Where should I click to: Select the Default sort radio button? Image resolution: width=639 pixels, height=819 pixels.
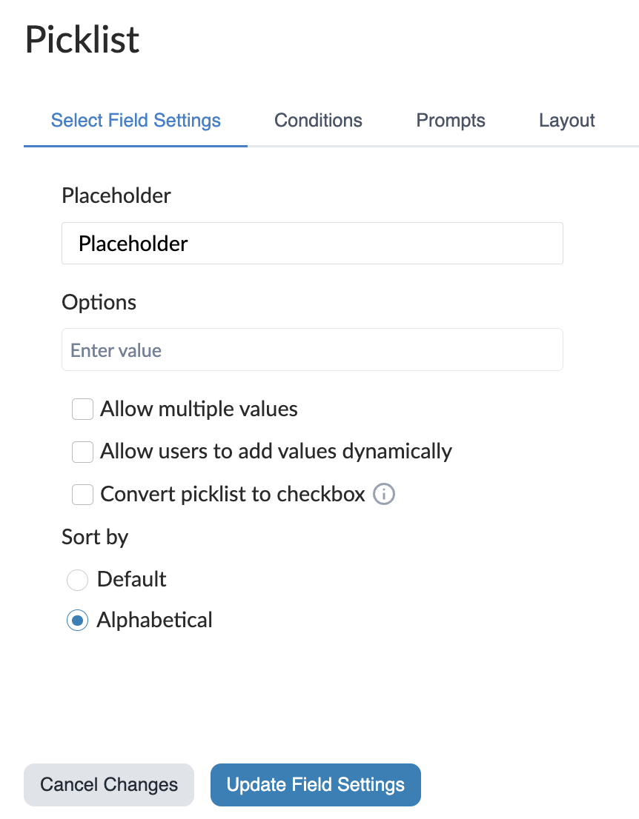click(x=77, y=579)
